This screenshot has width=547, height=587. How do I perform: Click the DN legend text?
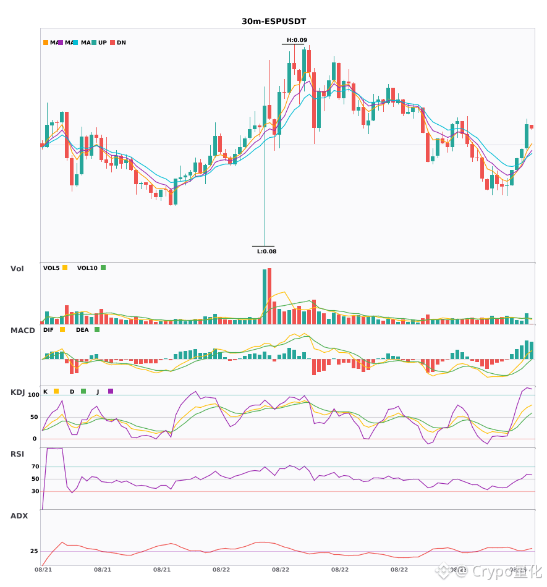[x=121, y=43]
